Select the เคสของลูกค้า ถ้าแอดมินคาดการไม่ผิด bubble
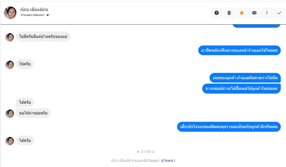 [x=245, y=78]
